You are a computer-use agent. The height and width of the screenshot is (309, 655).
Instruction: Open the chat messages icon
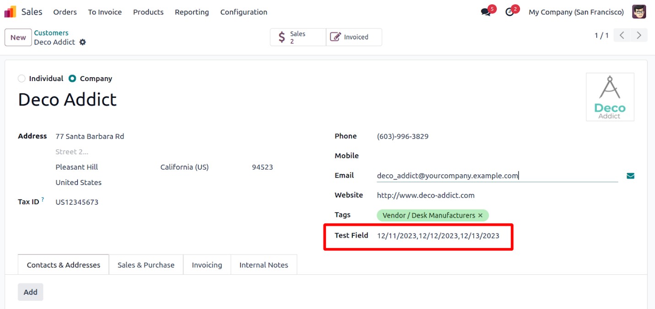point(486,12)
